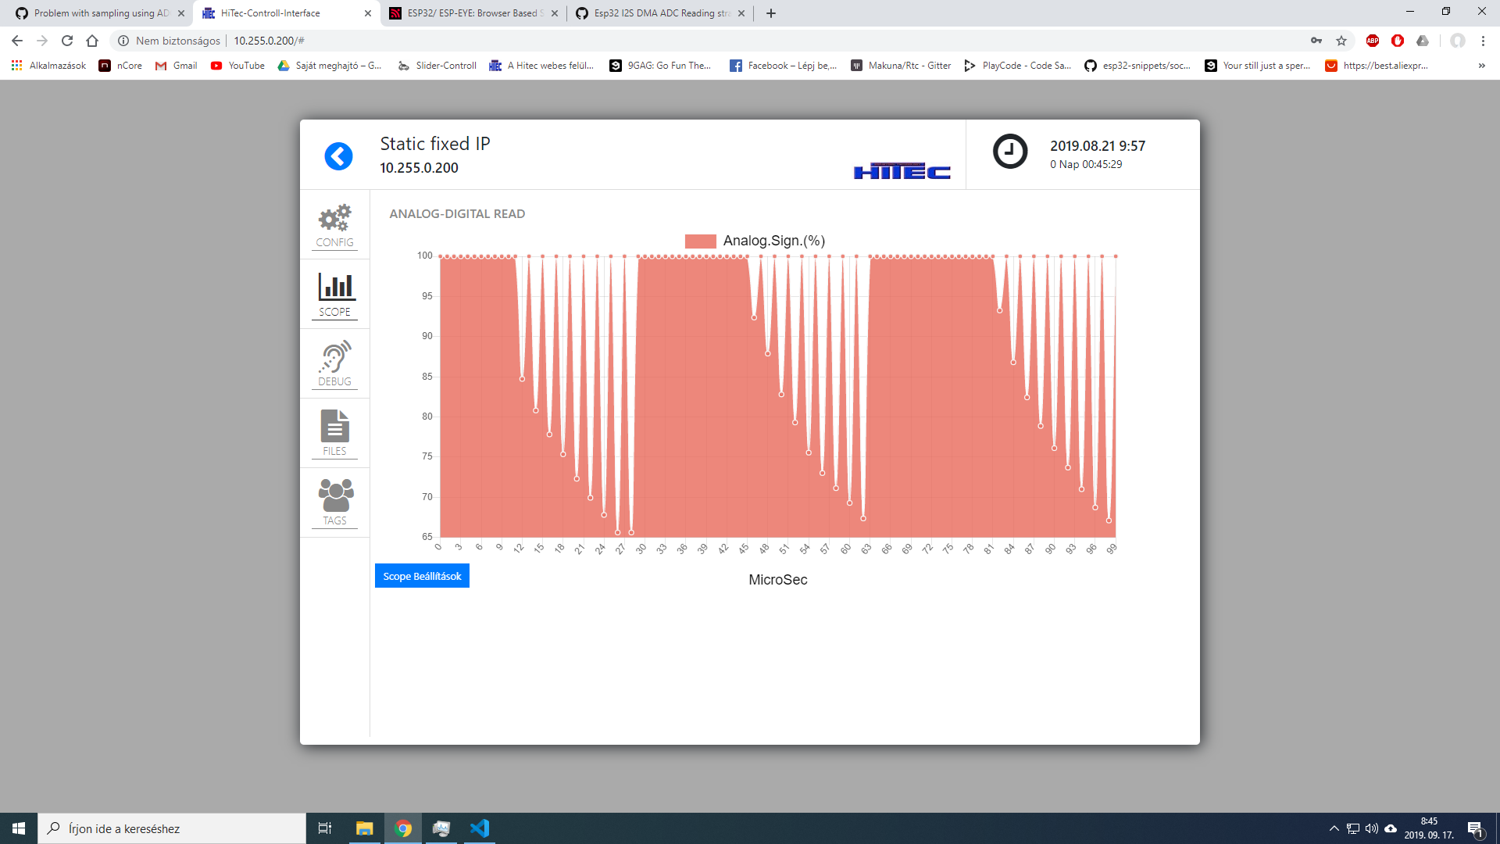Switch to the ESP32/ESP-EYE browser tab
1500x844 pixels.
tap(469, 13)
